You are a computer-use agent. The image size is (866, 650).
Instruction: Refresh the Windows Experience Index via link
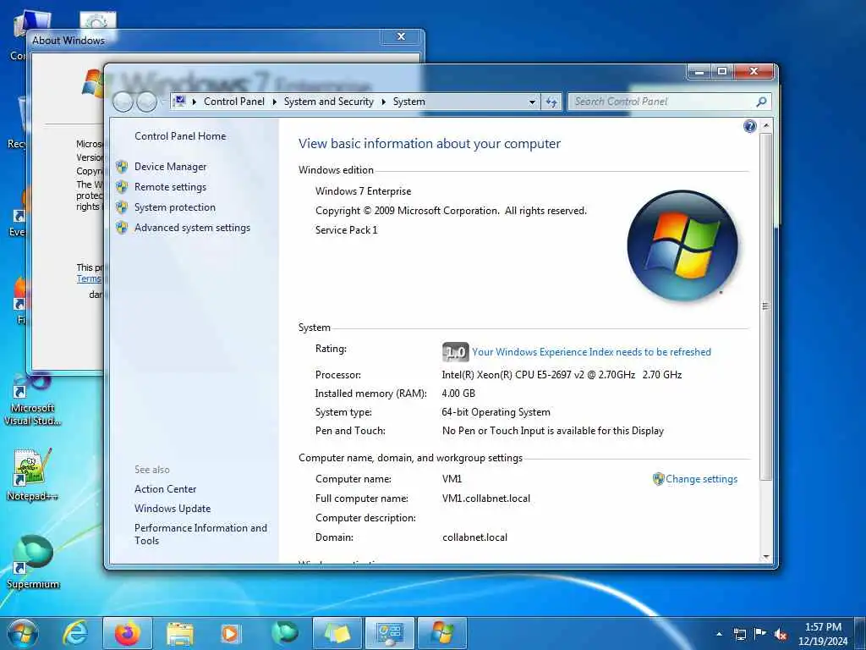(591, 352)
